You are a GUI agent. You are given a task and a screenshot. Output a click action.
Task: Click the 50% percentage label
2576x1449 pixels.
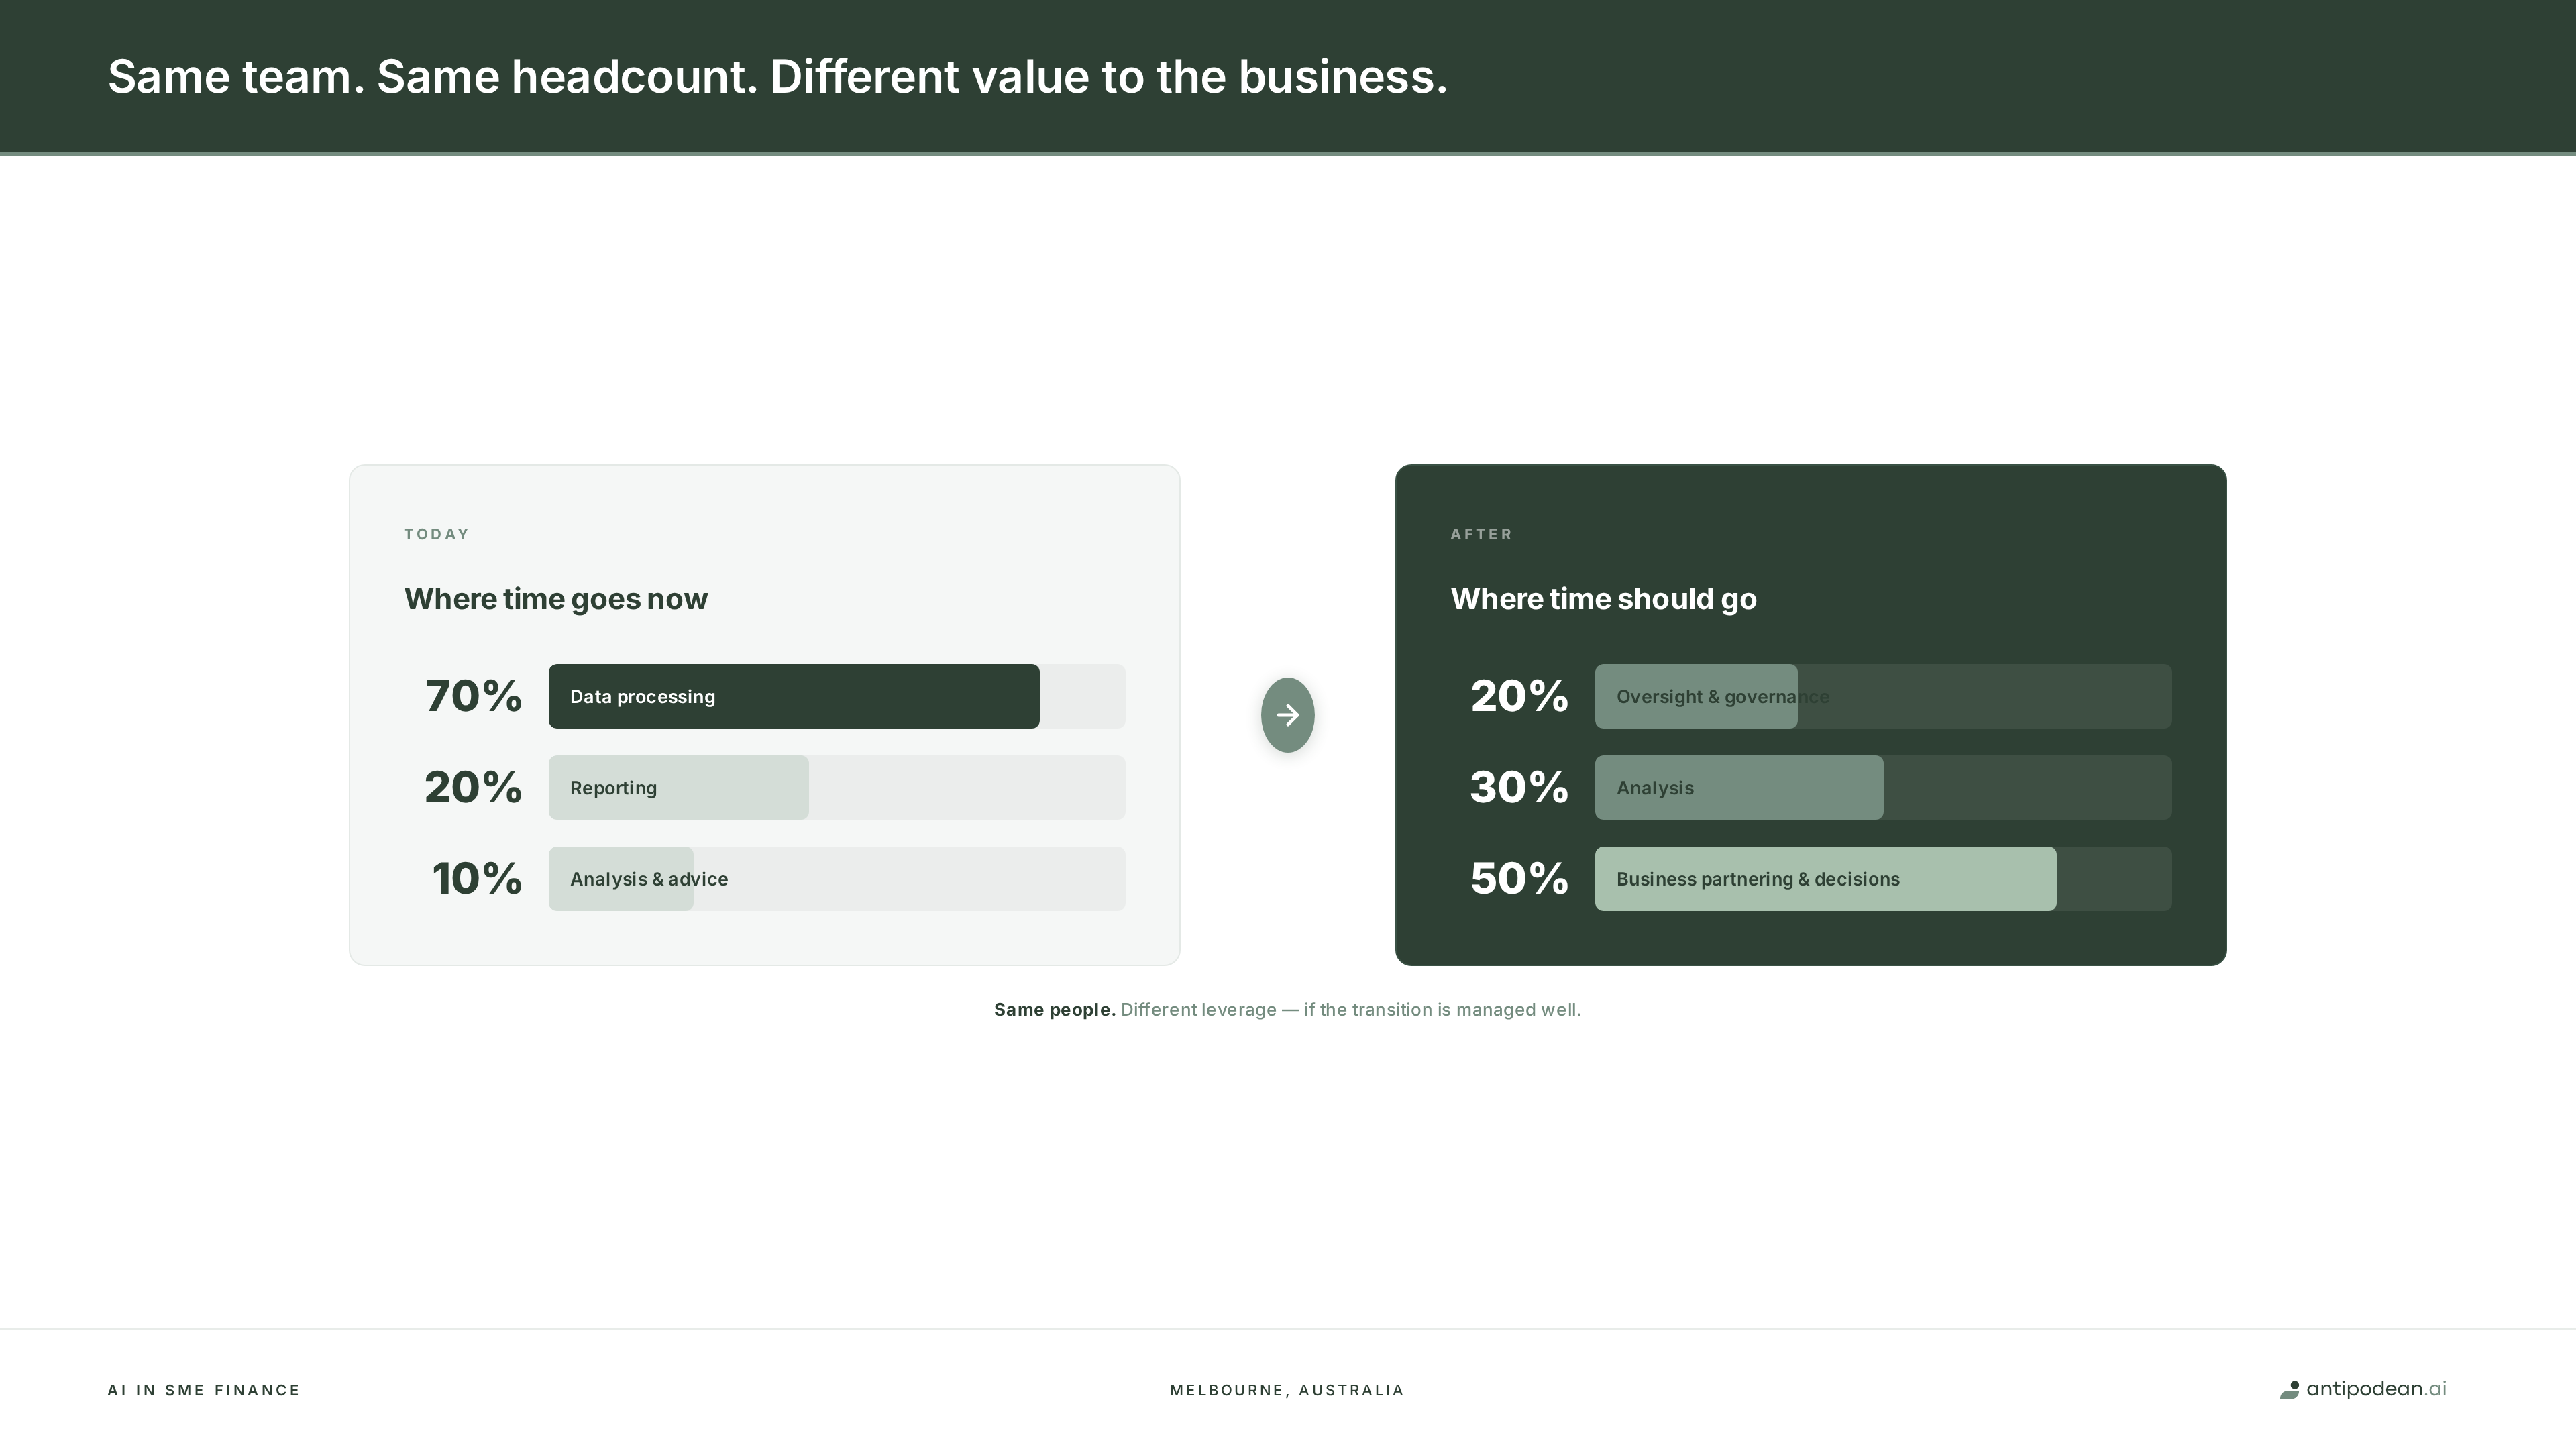(x=1520, y=879)
